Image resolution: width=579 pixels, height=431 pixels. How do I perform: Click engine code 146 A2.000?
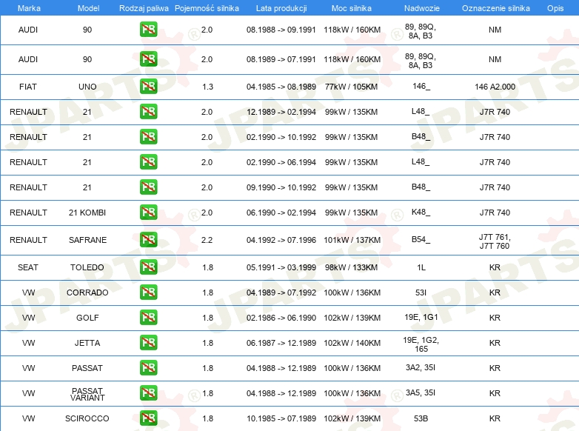pyautogui.click(x=495, y=87)
